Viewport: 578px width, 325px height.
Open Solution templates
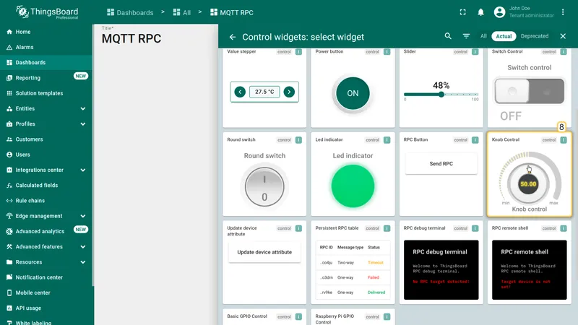pyautogui.click(x=46, y=93)
